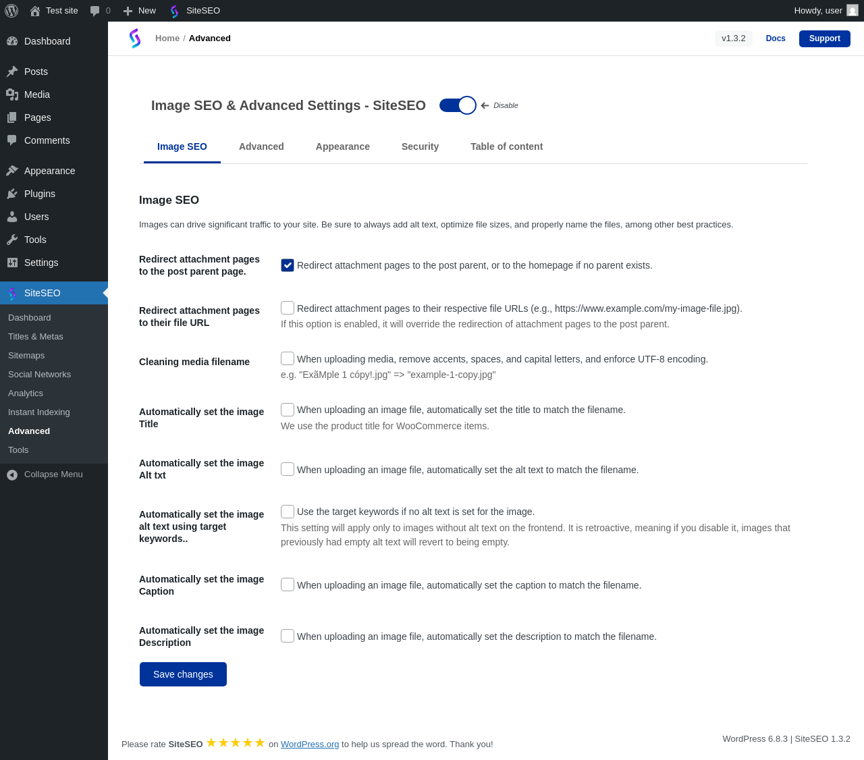Click the five-star rating in footer

(236, 743)
